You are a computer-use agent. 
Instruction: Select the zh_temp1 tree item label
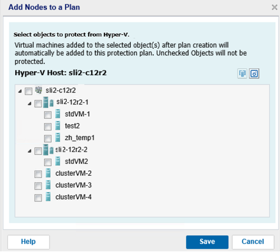[80, 138]
